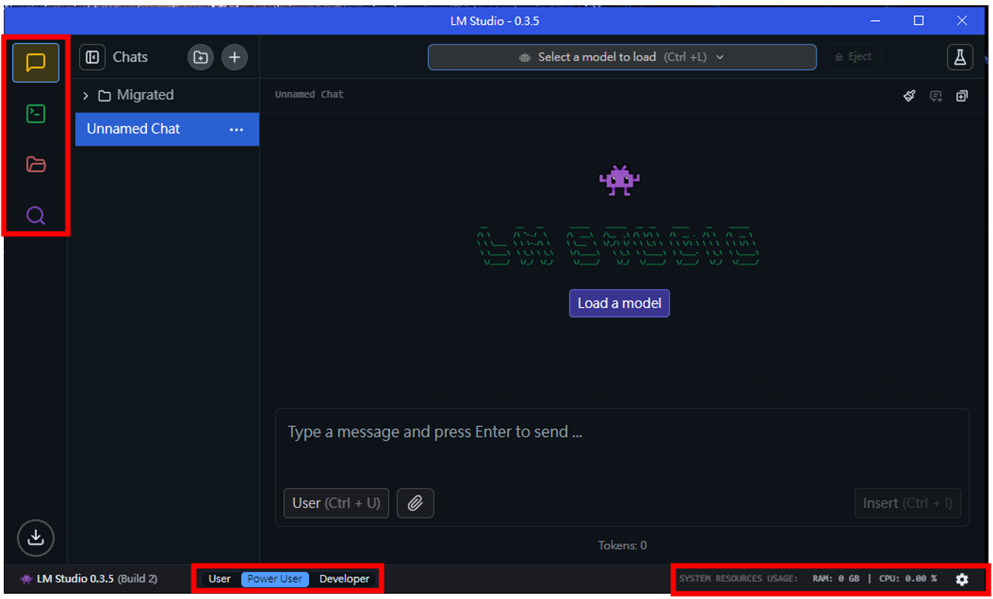Expand the Migrated folder chevron
The width and height of the screenshot is (993, 599).
point(85,96)
